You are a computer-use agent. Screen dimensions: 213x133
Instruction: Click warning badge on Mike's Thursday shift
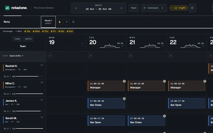pos(205,81)
